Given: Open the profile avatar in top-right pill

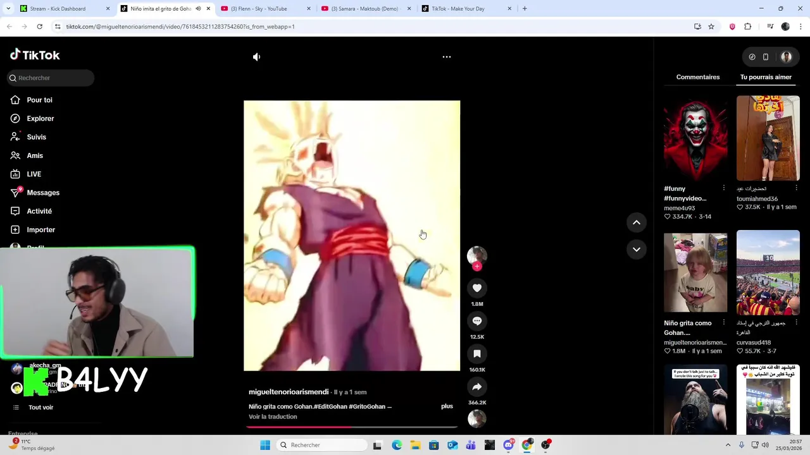Looking at the screenshot, I should click(787, 57).
